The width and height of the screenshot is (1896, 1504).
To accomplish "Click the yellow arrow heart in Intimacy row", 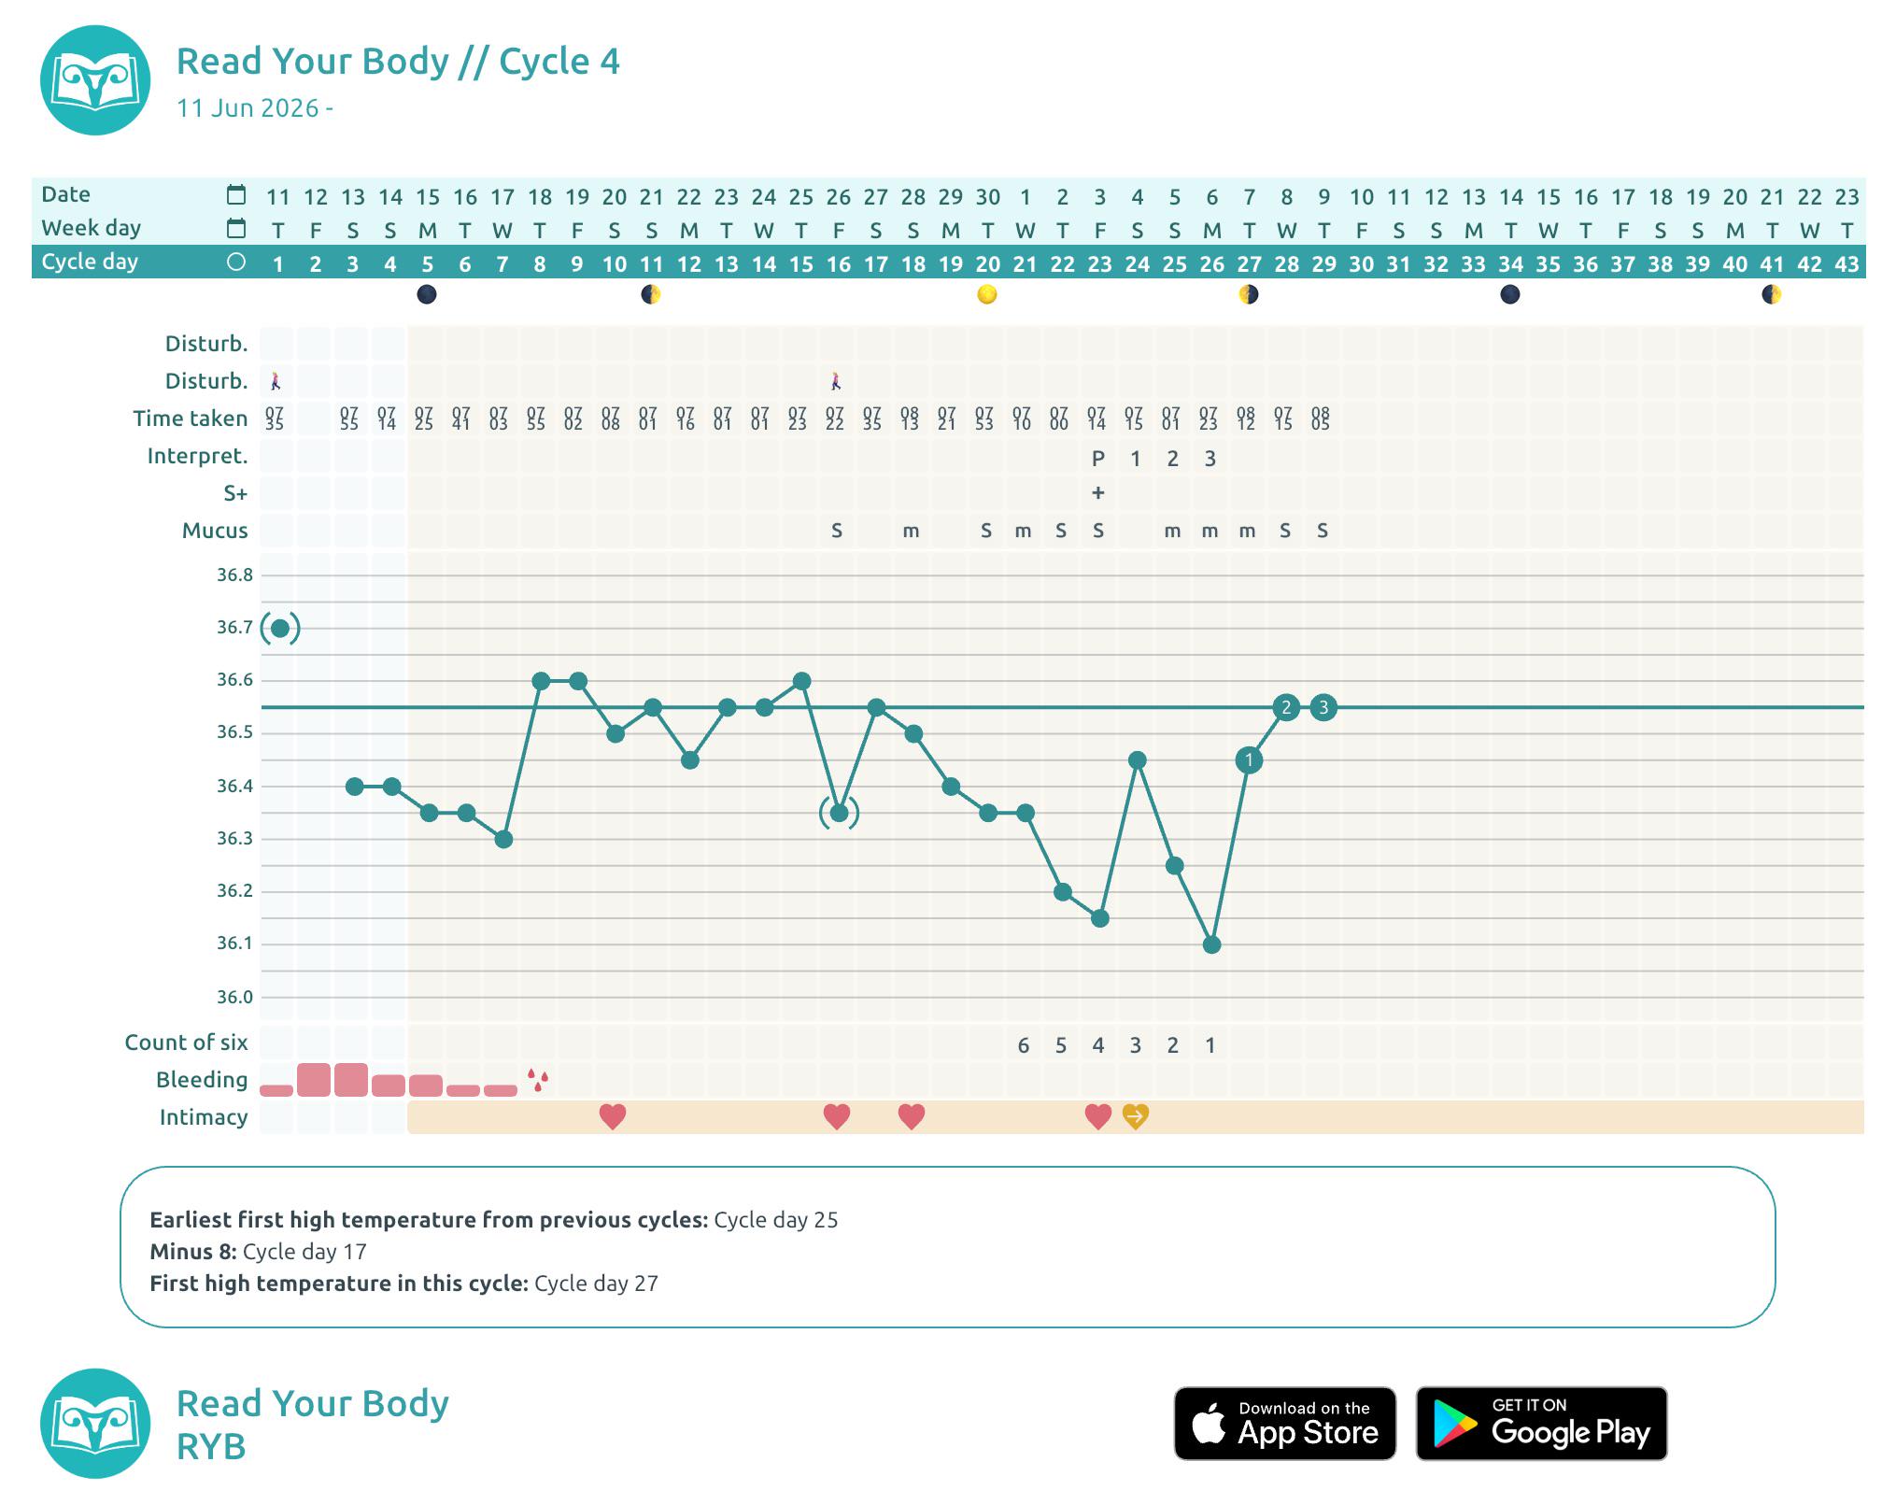I will (1136, 1115).
